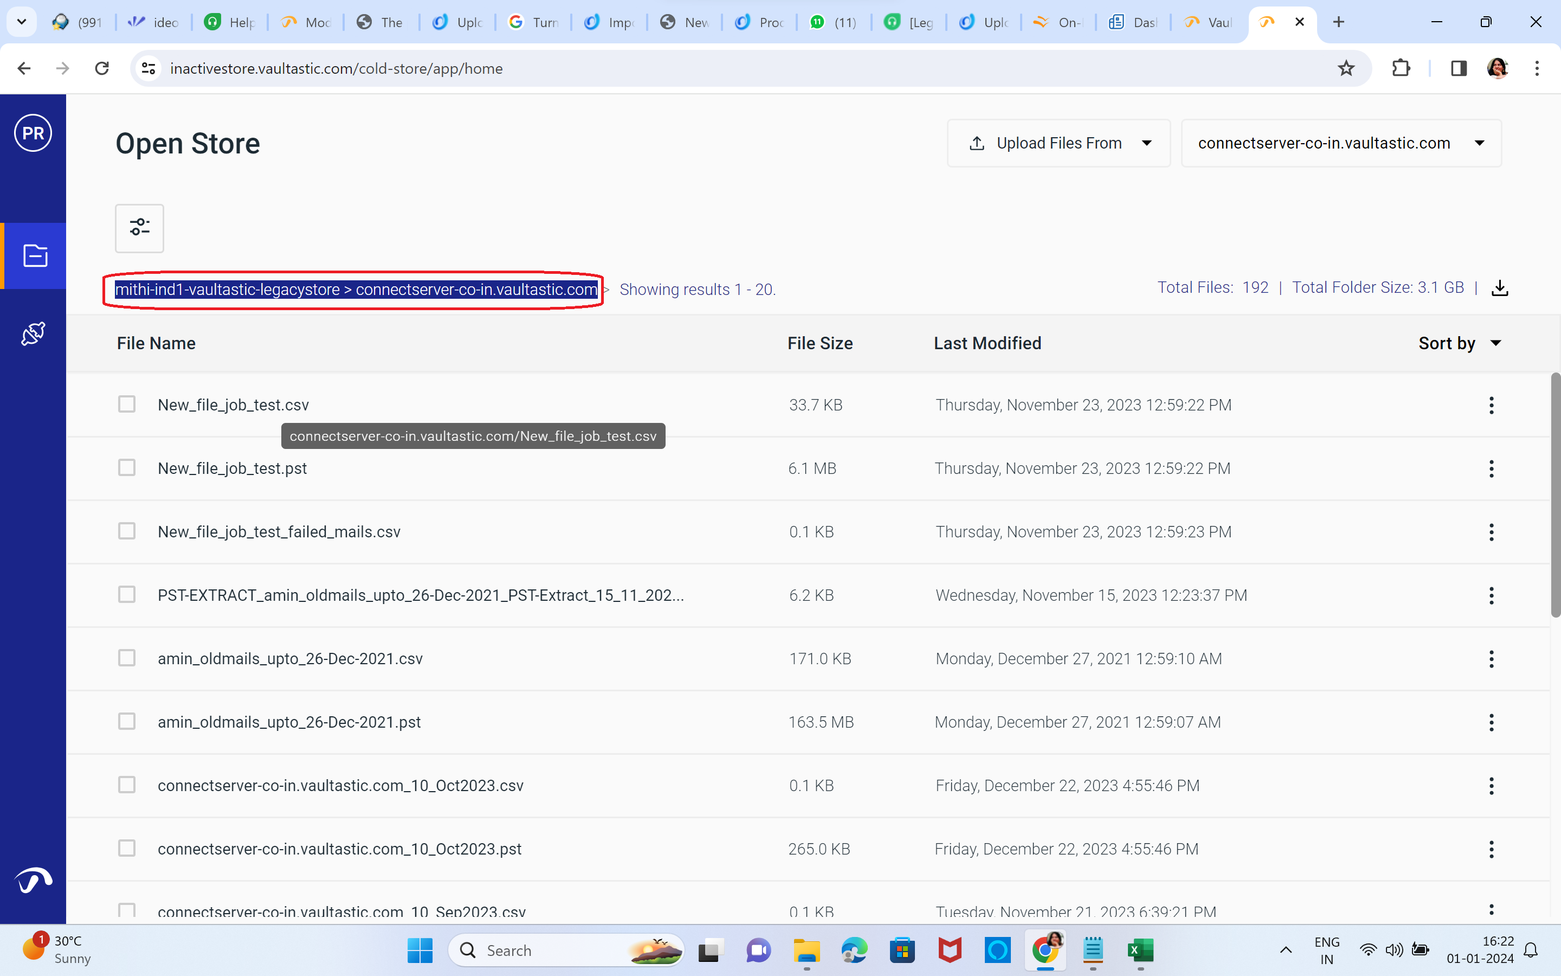Open three-dot menu for New_file_job_test.pst
The image size is (1561, 976).
(1491, 468)
